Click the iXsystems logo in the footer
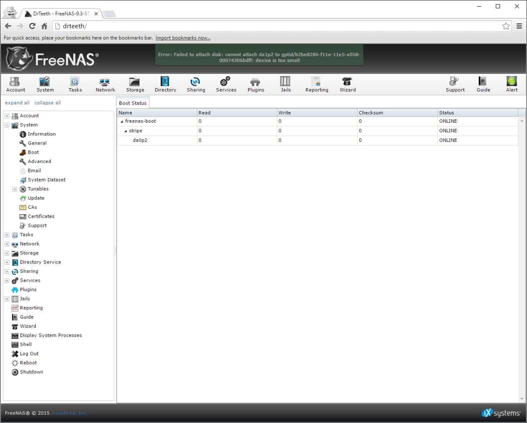This screenshot has height=423, width=527. [x=501, y=413]
